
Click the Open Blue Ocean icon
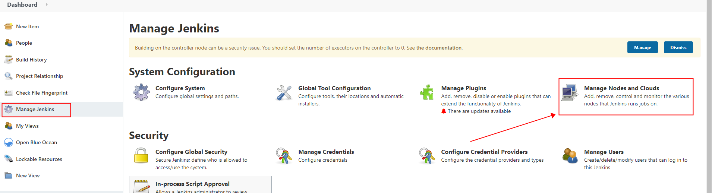(x=9, y=142)
